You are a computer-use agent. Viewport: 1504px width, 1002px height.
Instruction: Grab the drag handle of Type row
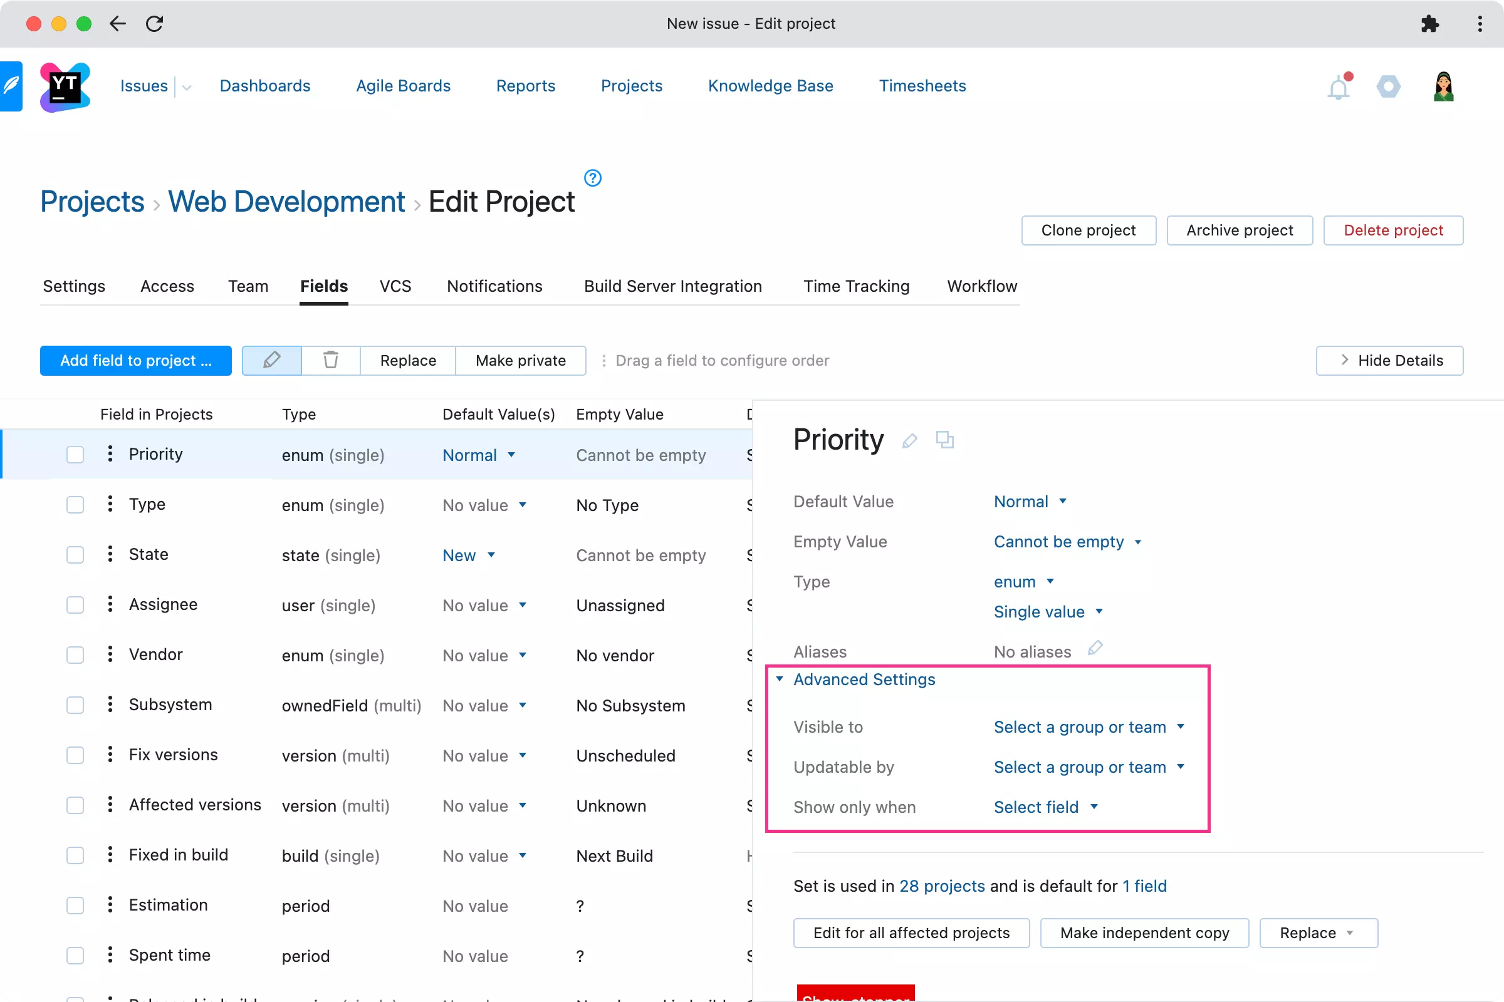pyautogui.click(x=110, y=504)
